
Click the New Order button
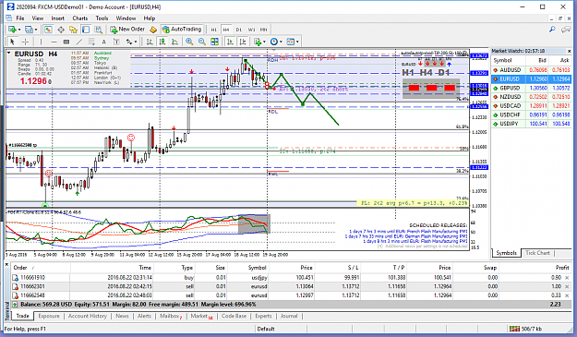[x=127, y=30]
